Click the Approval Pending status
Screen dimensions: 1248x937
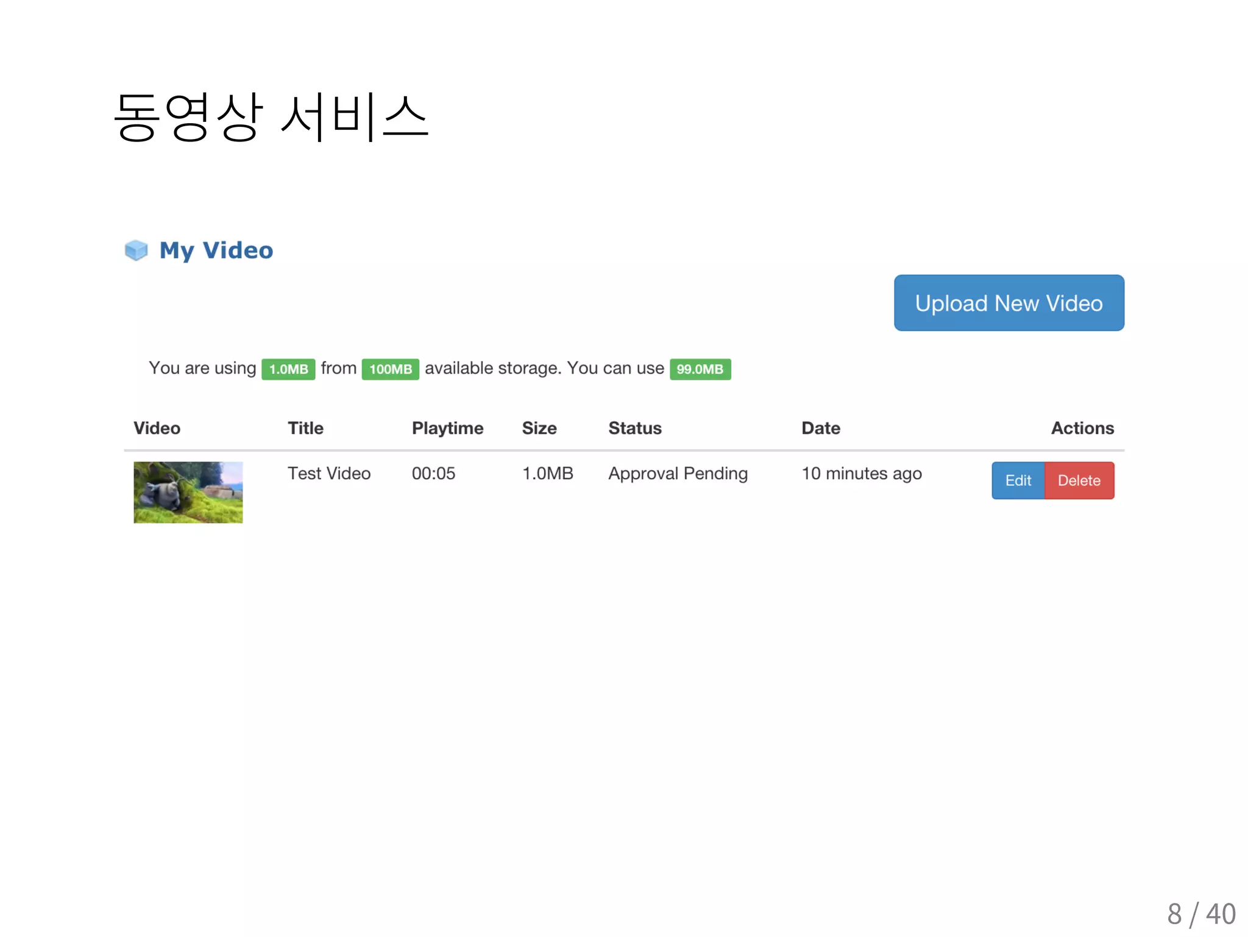point(678,474)
